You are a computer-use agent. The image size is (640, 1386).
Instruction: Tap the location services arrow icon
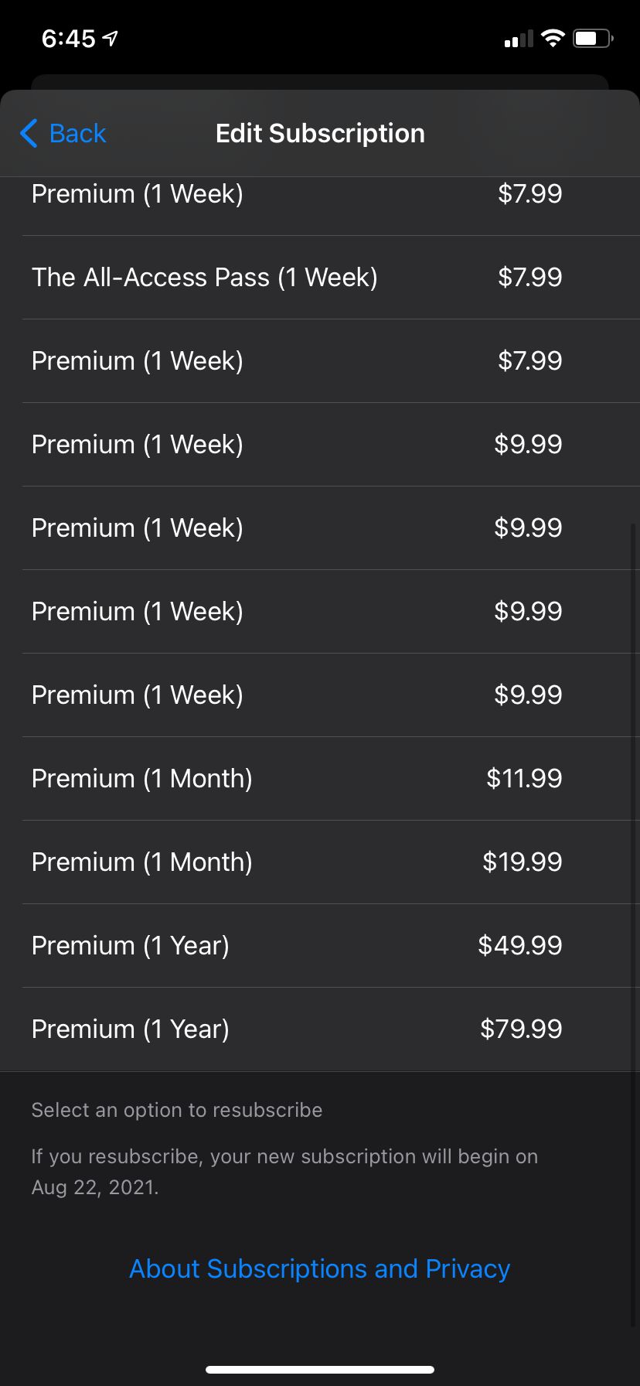point(111,38)
